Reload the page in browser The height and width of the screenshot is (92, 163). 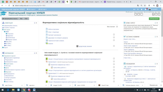point(9,6)
